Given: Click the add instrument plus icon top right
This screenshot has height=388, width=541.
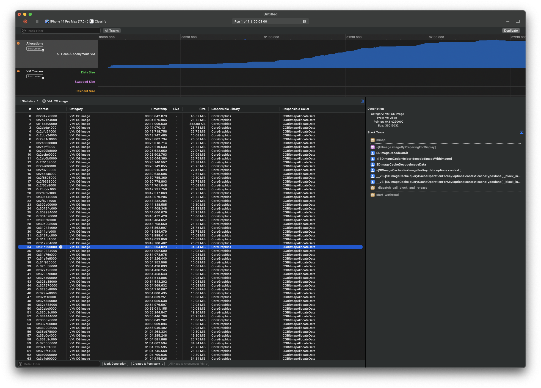Looking at the screenshot, I should (507, 21).
